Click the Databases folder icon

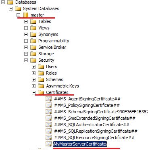[10, 2]
